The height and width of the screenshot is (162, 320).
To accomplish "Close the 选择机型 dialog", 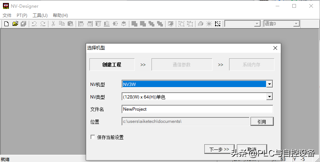I will pos(275,48).
